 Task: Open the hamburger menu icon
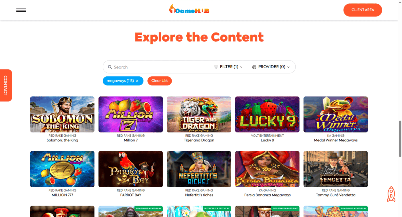click(21, 10)
